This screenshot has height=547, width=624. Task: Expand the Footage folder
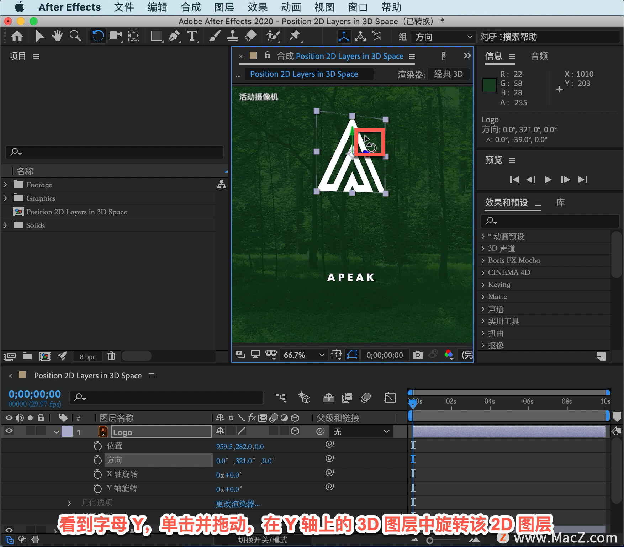click(5, 185)
